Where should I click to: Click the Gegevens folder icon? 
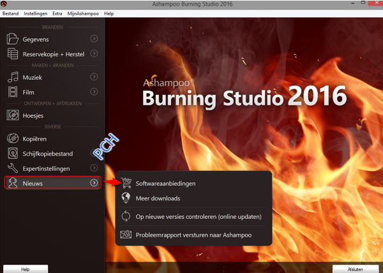tap(13, 39)
